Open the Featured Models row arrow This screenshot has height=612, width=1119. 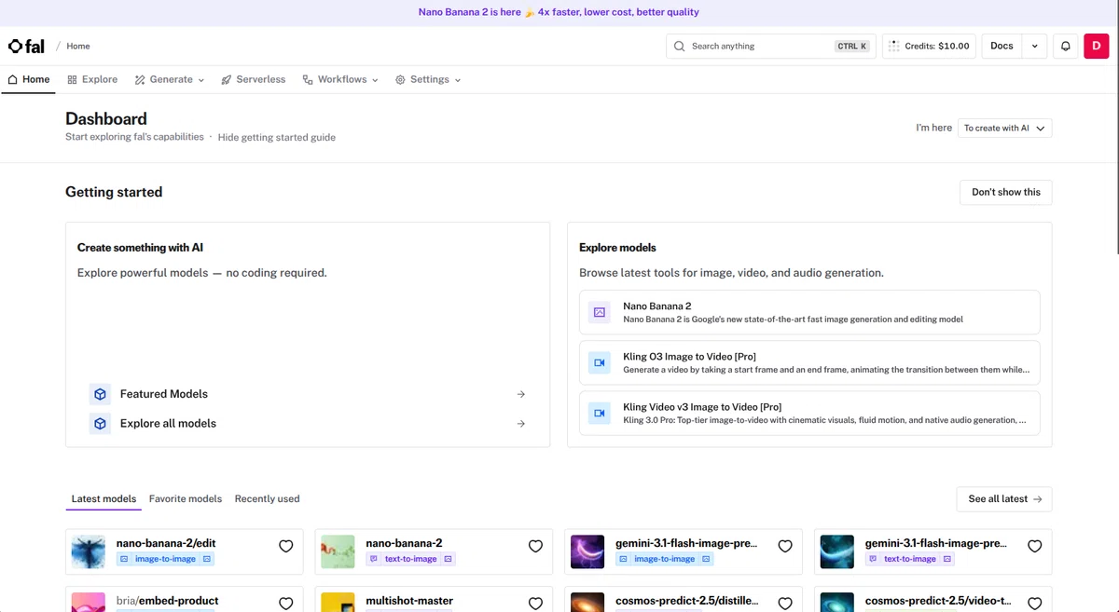[521, 394]
